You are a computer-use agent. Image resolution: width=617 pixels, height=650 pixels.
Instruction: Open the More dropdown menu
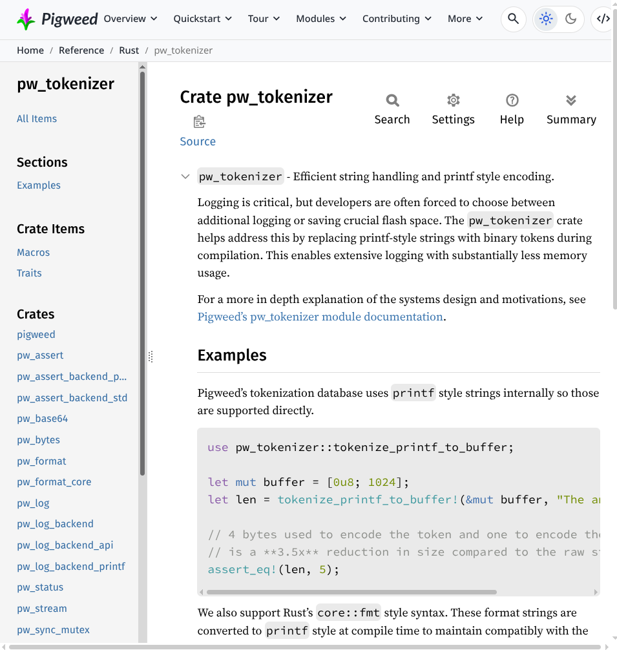coord(465,19)
